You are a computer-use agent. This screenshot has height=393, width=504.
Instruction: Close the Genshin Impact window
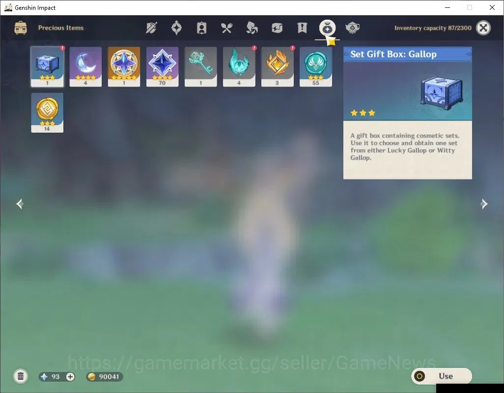tap(492, 7)
